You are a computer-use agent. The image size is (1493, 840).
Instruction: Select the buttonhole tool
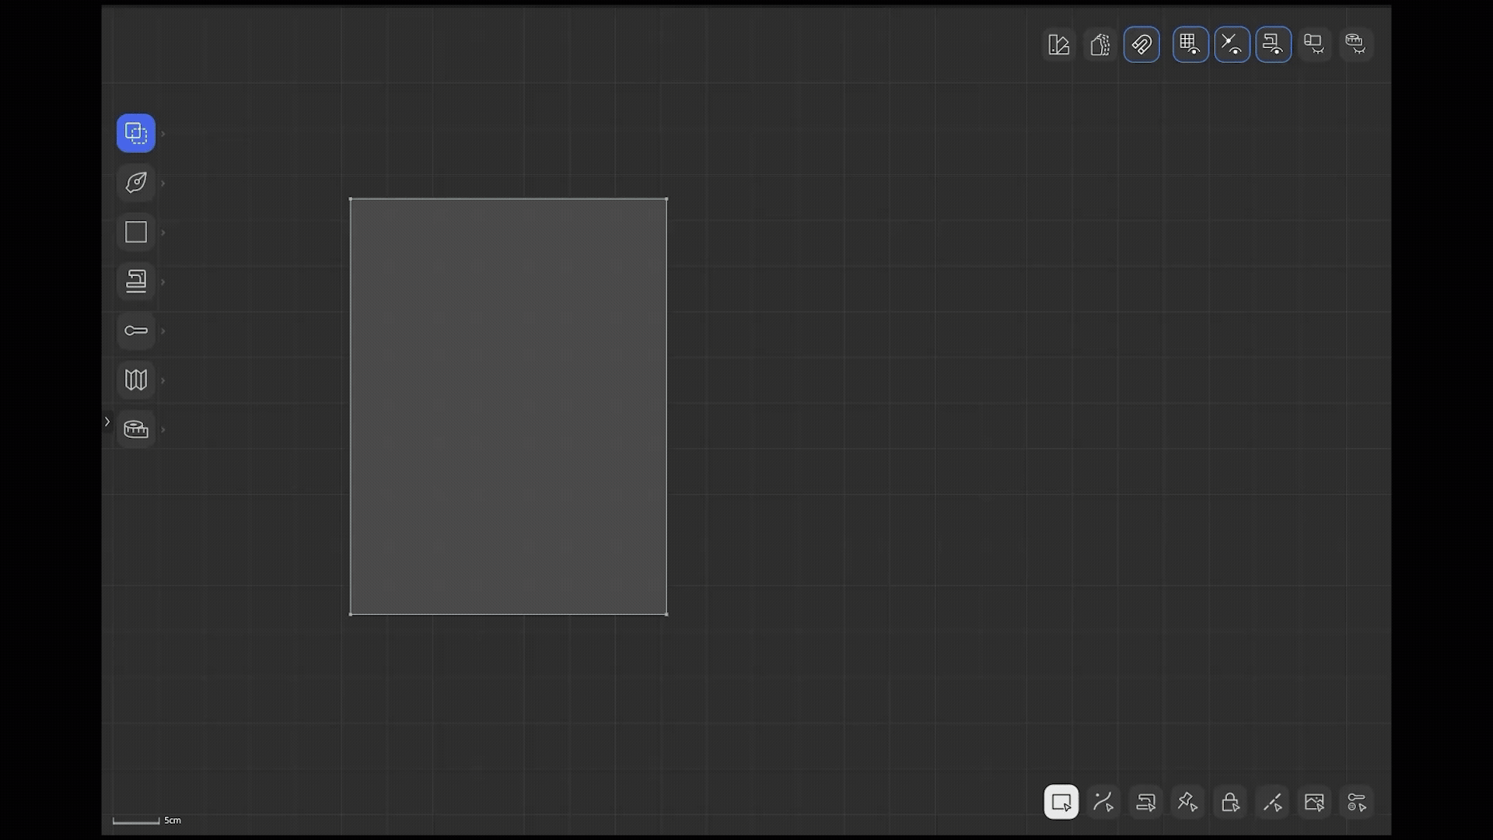[x=136, y=331]
